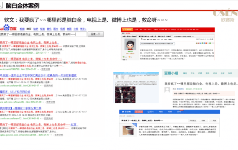The image size is (238, 150).
Task: Click the 百度一下 search button
Action: pyautogui.click(x=96, y=34)
